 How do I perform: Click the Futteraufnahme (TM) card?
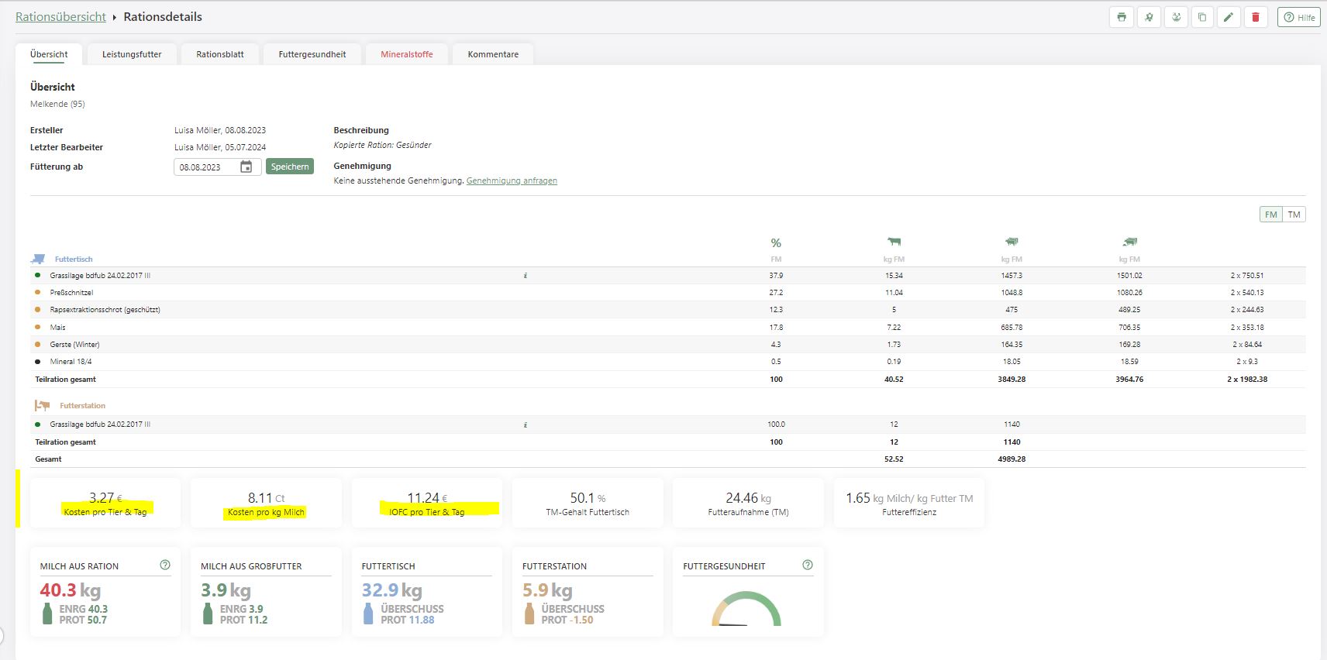(x=748, y=504)
